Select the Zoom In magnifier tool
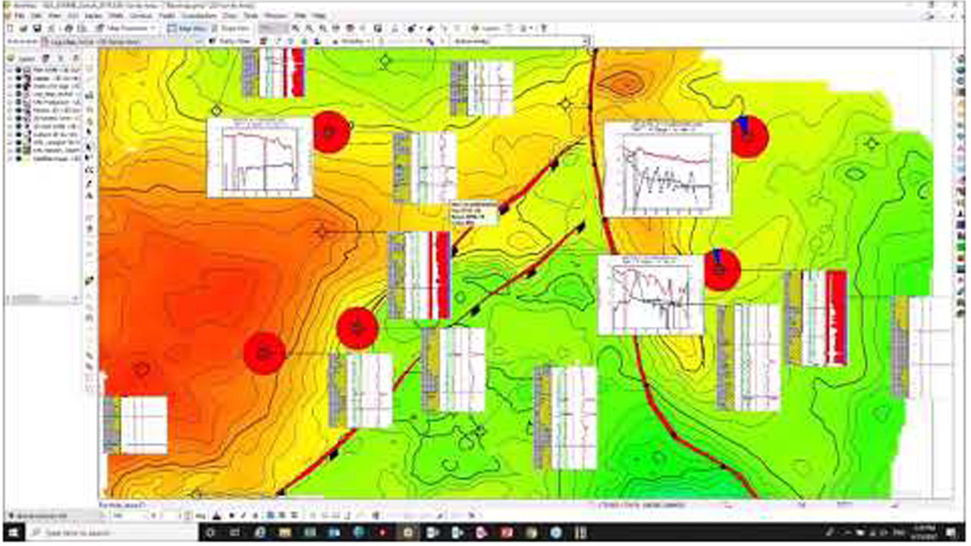Viewport: 971px width, 546px height. (x=294, y=28)
